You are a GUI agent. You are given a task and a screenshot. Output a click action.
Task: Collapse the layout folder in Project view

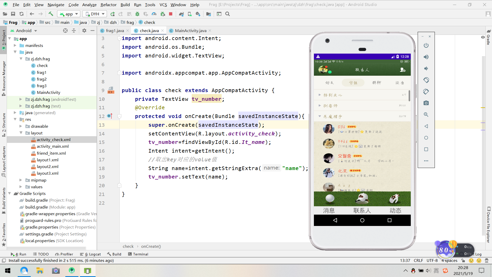[21, 133]
